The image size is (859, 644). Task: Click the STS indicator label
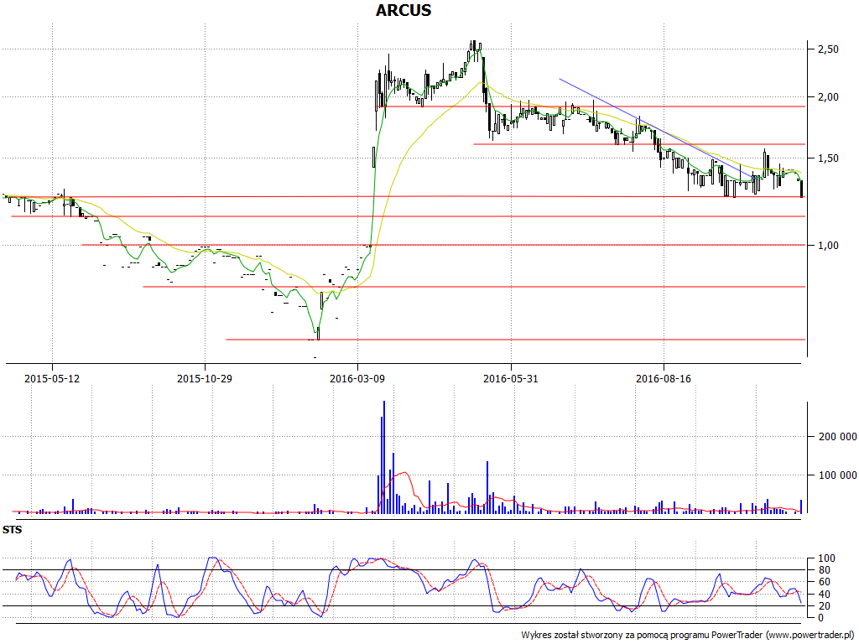(x=12, y=530)
